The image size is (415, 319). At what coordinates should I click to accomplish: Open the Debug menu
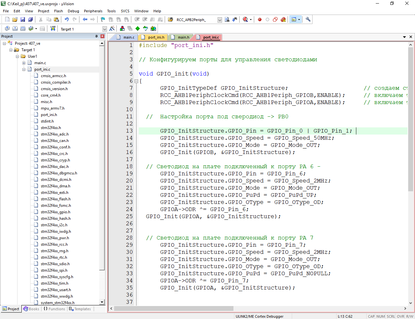73,11
